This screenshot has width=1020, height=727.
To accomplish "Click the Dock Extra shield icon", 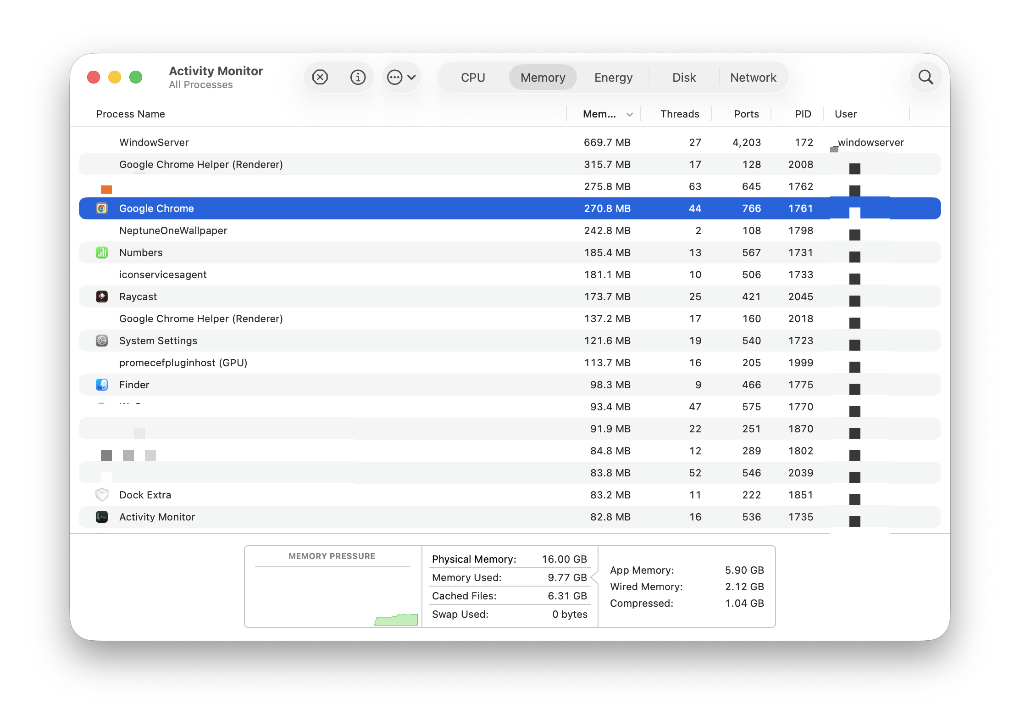I will [x=102, y=495].
